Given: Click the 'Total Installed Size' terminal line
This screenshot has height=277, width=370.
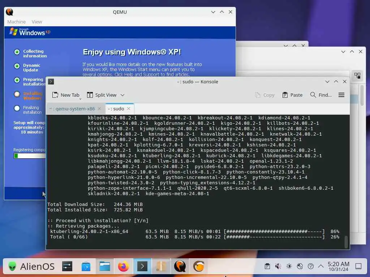Looking at the screenshot, I should (x=95, y=210).
